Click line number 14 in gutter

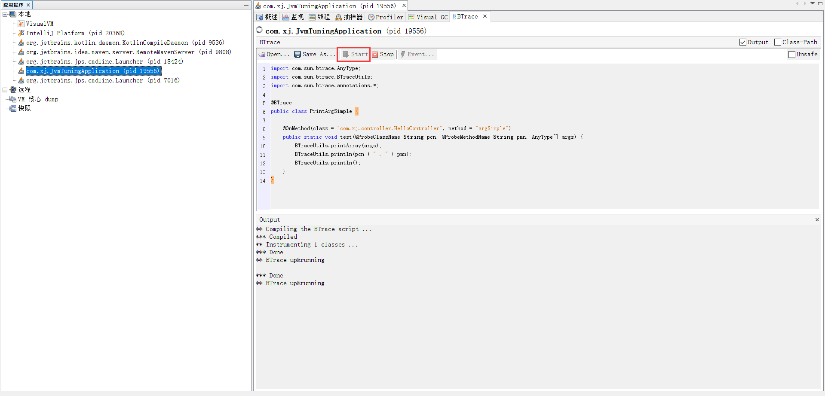[263, 181]
